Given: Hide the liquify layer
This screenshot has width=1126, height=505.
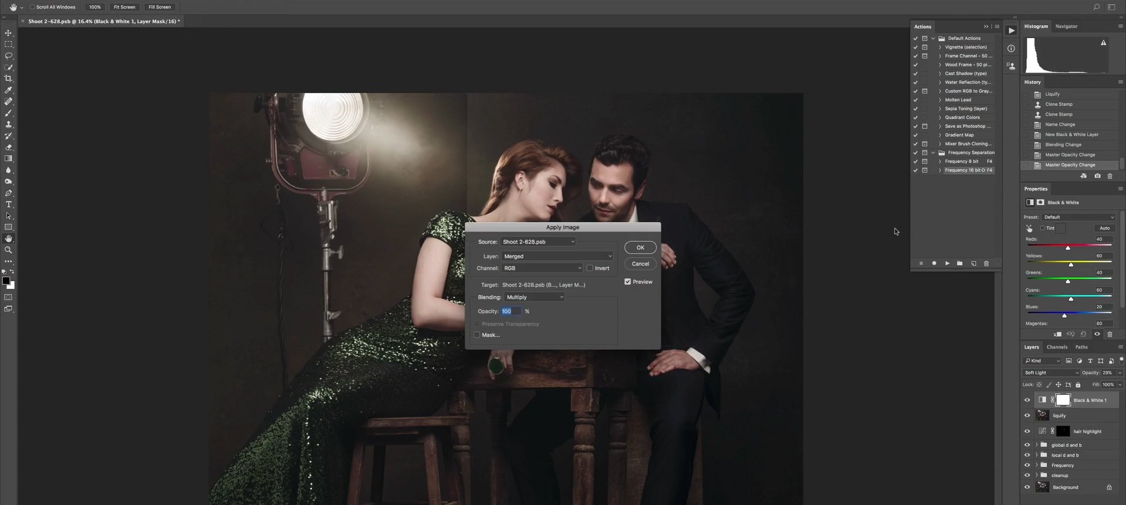Looking at the screenshot, I should 1027,415.
